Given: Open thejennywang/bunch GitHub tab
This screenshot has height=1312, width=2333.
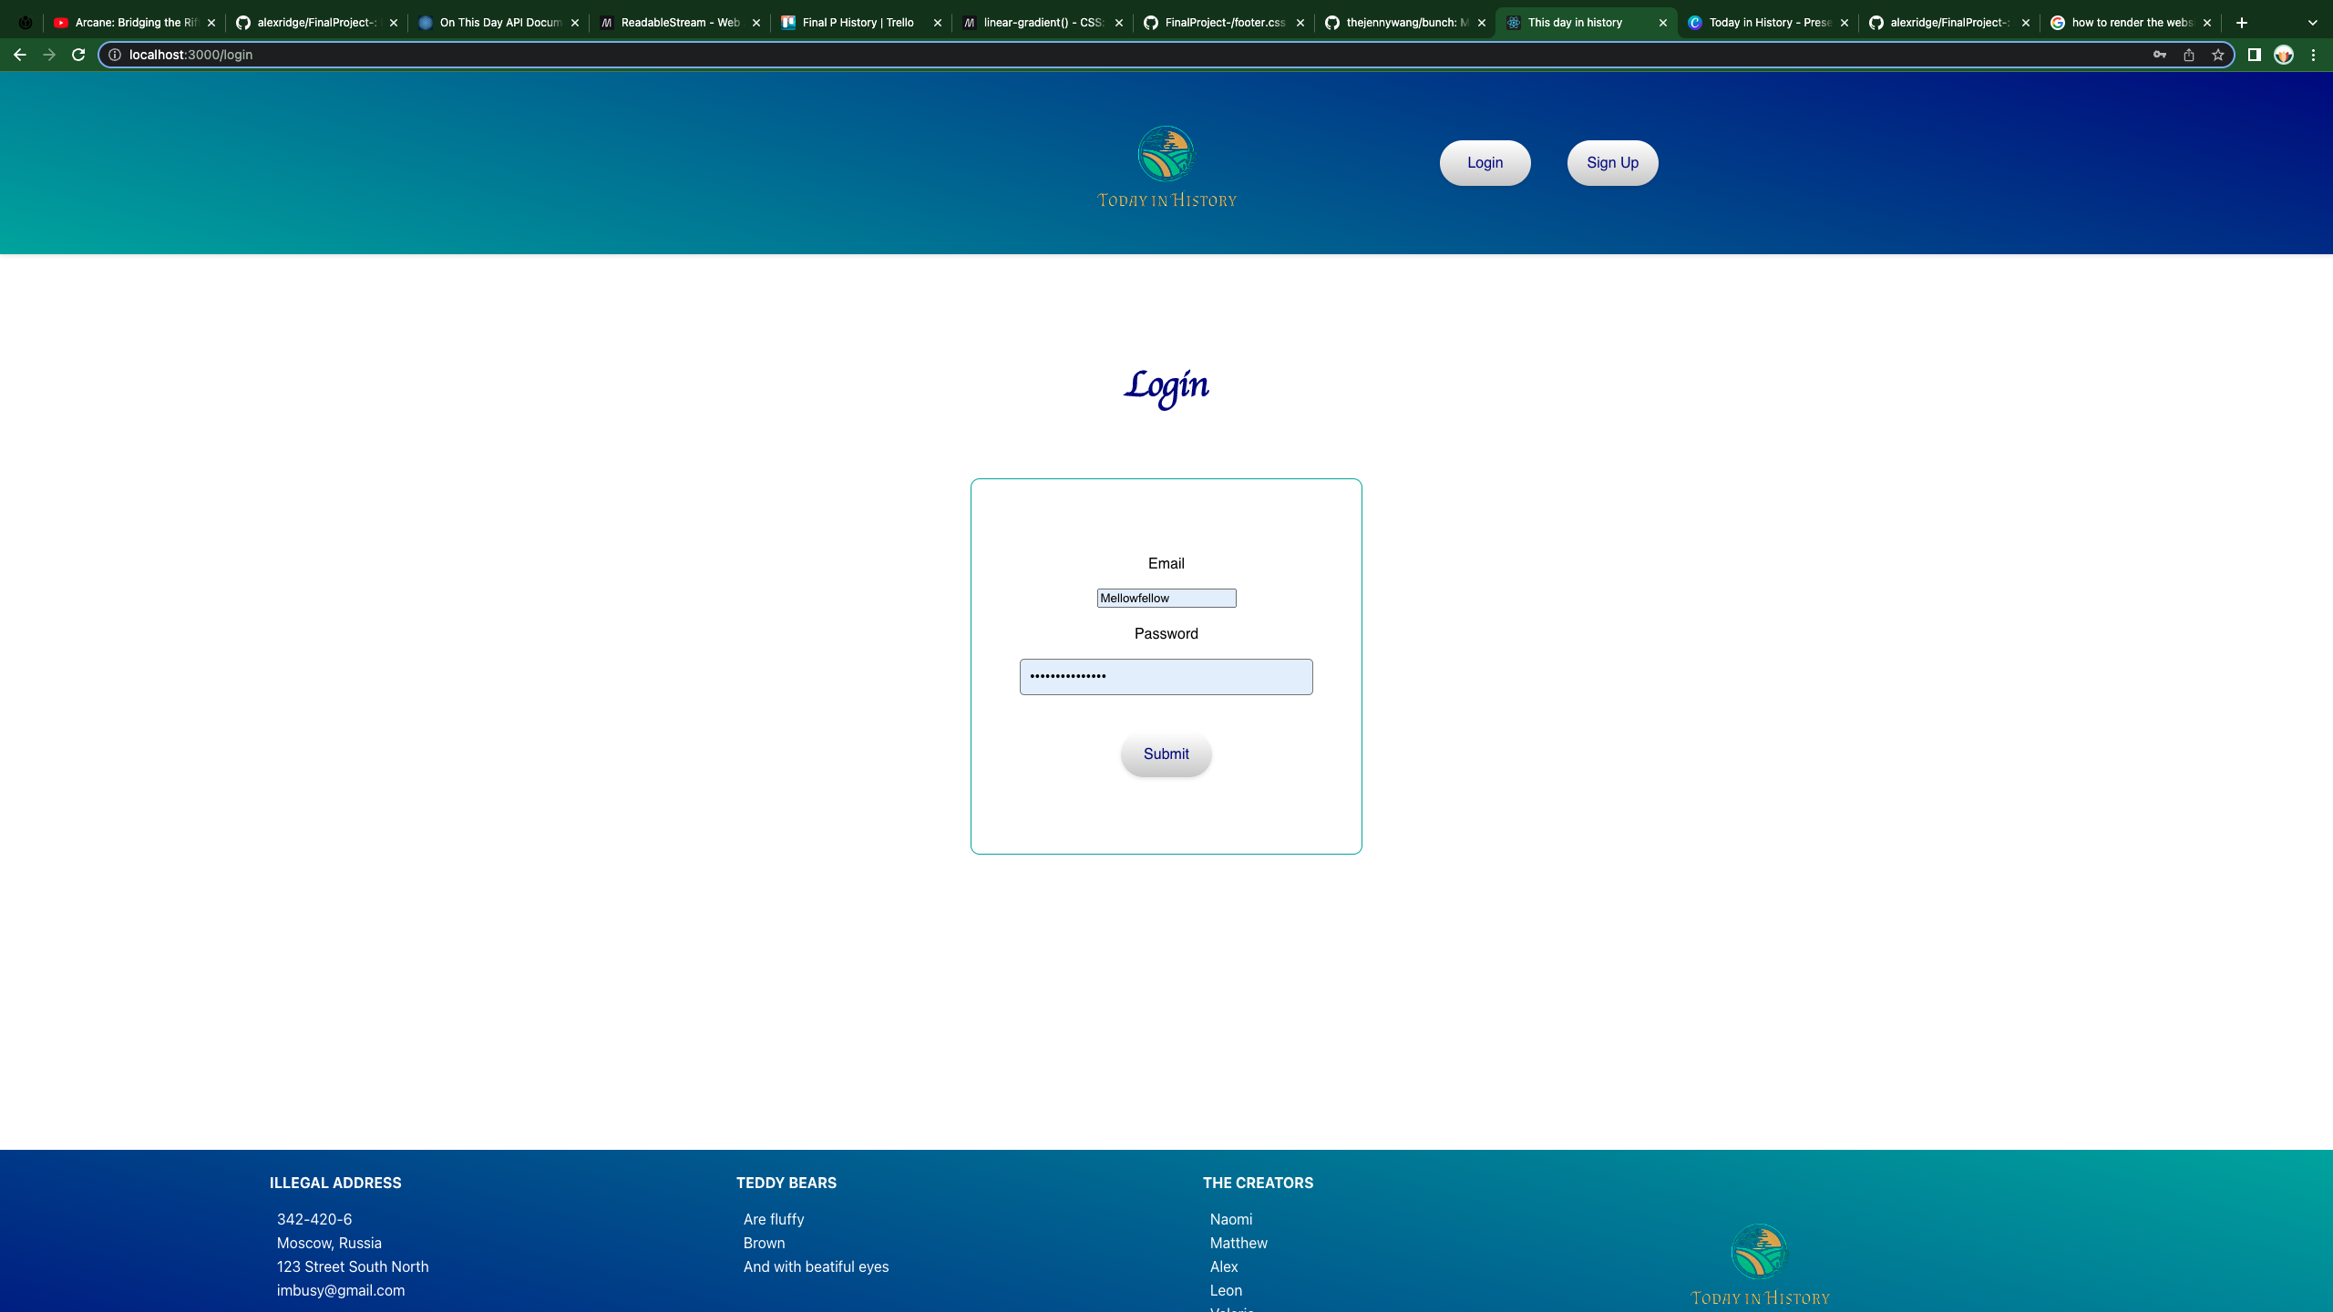Looking at the screenshot, I should pos(1405,23).
